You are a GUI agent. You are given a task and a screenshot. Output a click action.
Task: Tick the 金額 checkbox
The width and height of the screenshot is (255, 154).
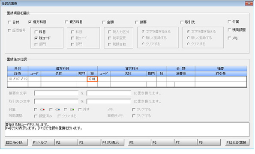(104, 22)
